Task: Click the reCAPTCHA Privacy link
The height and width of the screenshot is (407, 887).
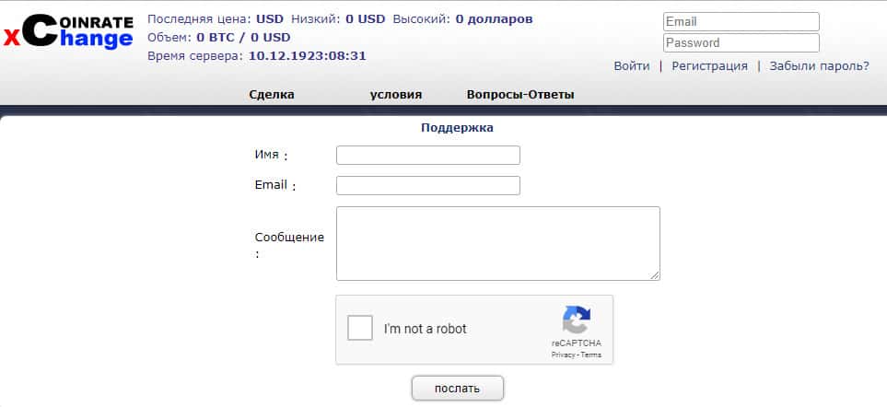Action: point(563,355)
